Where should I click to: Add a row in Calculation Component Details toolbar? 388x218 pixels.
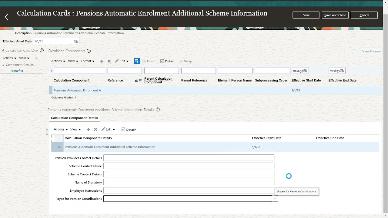88,129
